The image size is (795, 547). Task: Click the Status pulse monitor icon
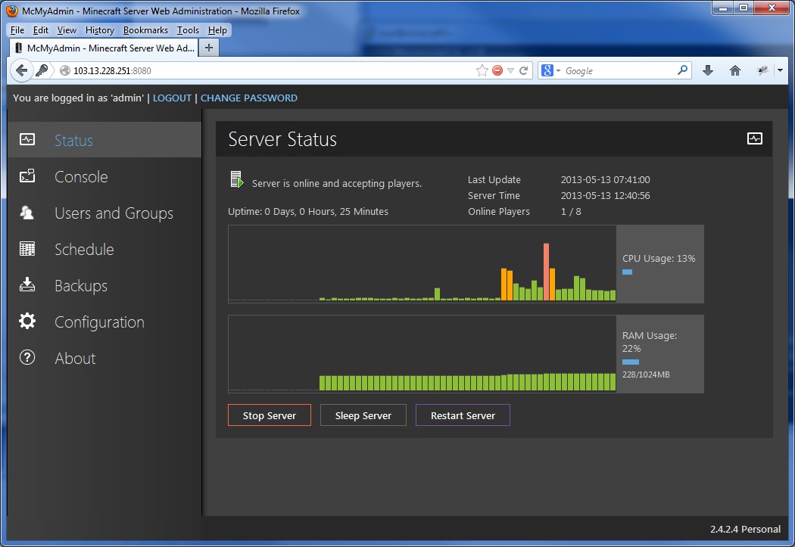coord(27,139)
